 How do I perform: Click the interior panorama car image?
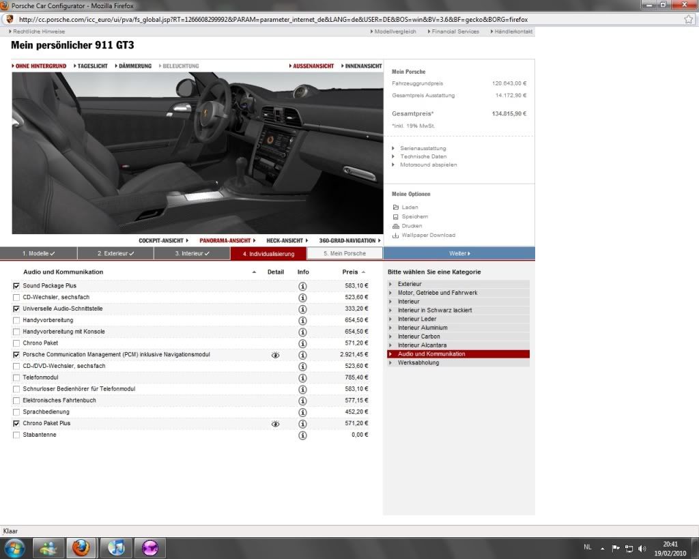point(197,153)
